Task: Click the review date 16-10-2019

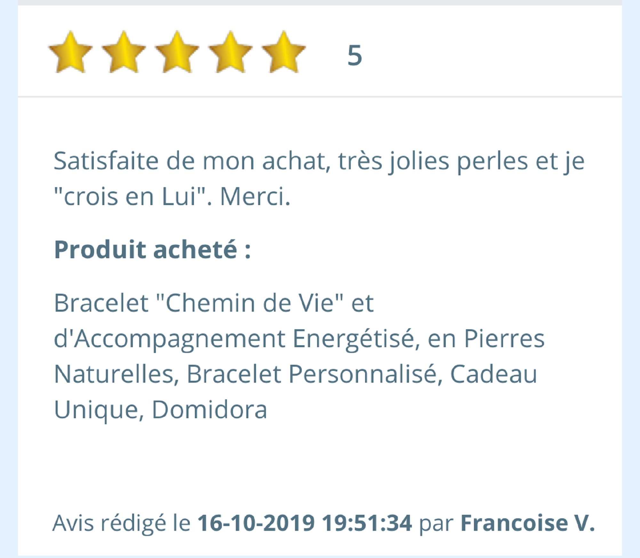Action: pyautogui.click(x=256, y=523)
